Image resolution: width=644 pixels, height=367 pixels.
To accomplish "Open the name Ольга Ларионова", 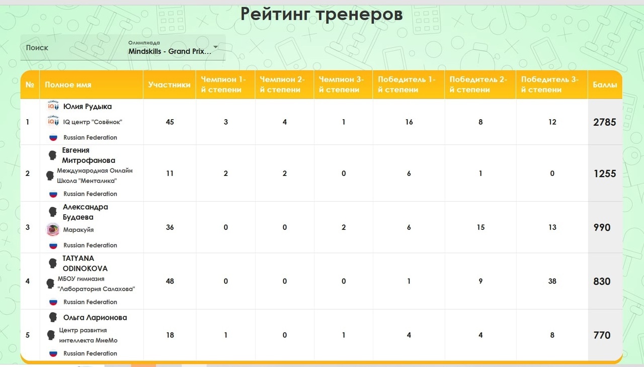I will [x=95, y=318].
